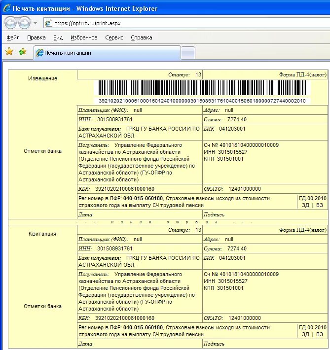Click БИК 041203001 in Извещение section
Image resolution: width=330 pixels, height=350 pixels.
click(x=224, y=129)
